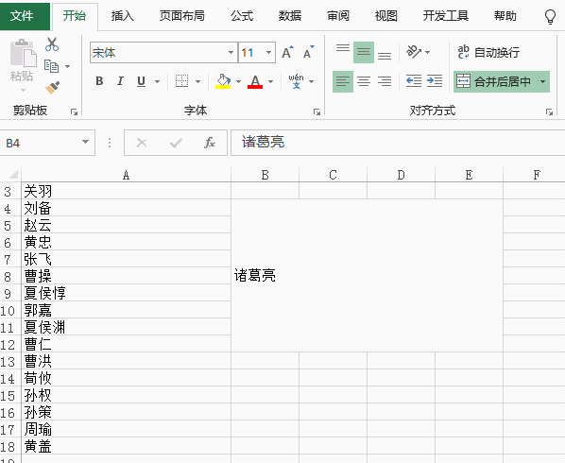Click the Paste clipboard icon
This screenshot has width=565, height=463.
pos(23,53)
